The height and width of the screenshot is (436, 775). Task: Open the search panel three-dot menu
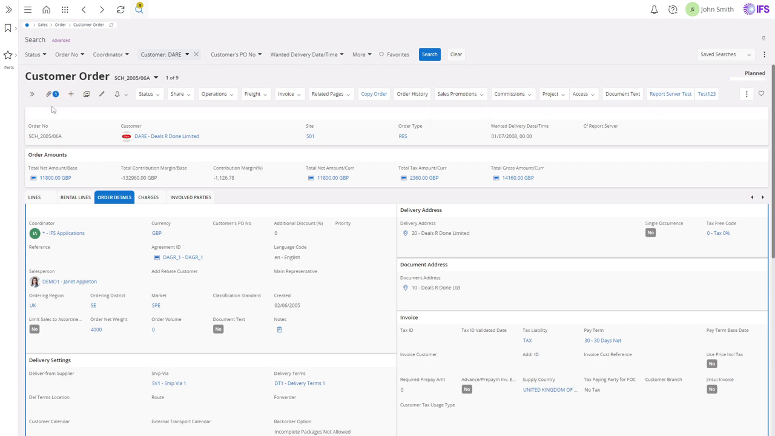click(x=764, y=54)
